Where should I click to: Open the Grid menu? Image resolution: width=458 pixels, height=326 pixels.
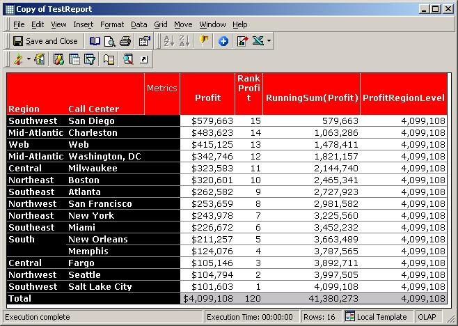(x=161, y=24)
